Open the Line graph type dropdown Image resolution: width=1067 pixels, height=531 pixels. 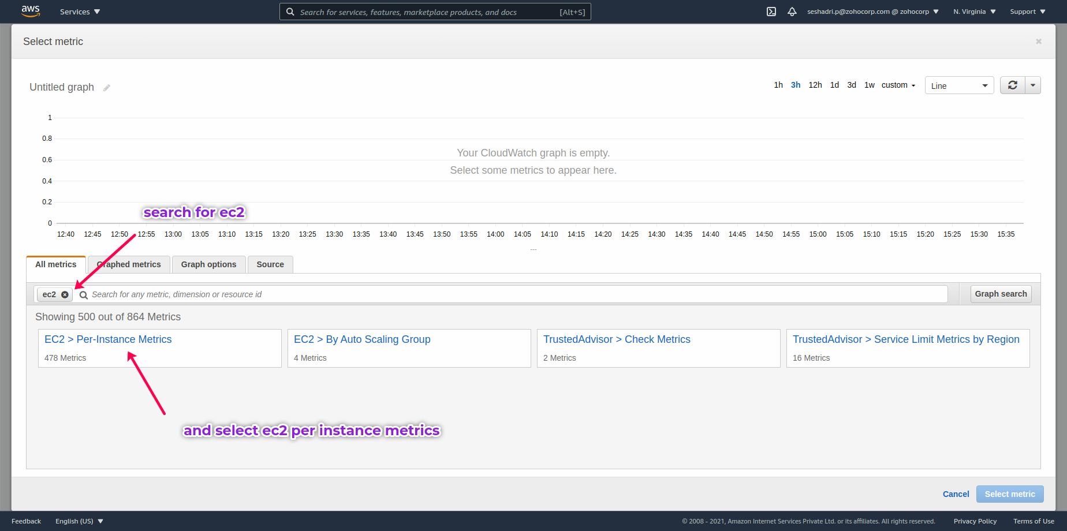(x=960, y=85)
